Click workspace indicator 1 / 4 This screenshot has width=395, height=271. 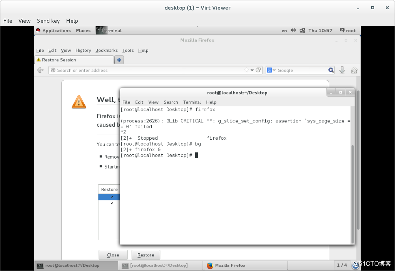click(342, 265)
